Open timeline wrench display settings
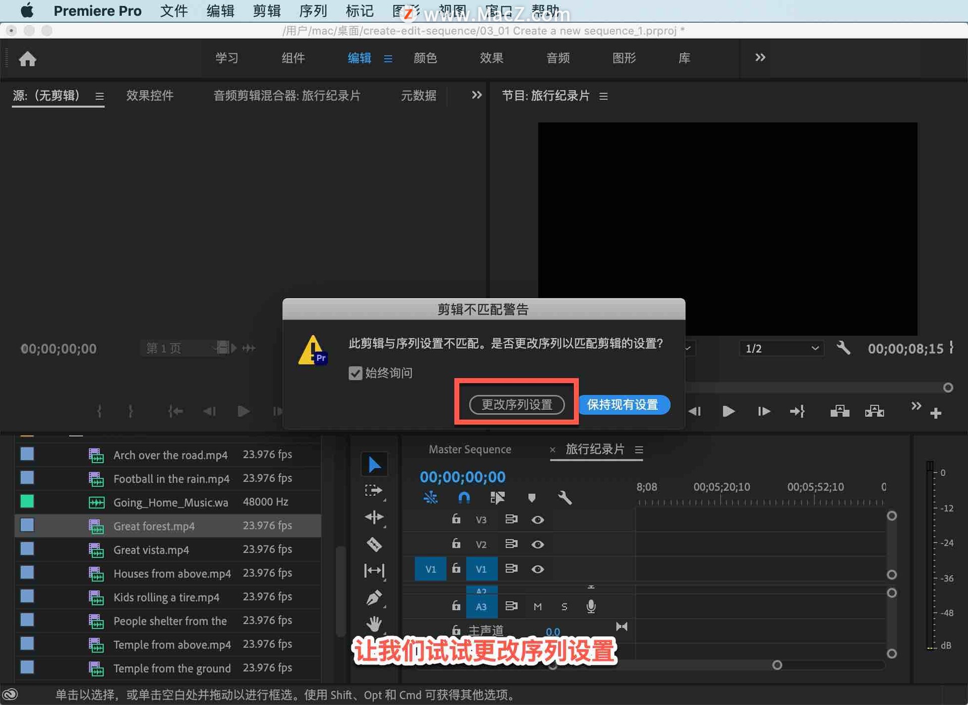This screenshot has height=705, width=968. [x=565, y=498]
